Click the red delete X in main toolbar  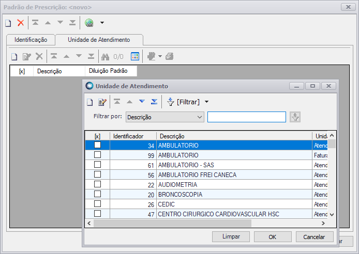[x=21, y=23]
